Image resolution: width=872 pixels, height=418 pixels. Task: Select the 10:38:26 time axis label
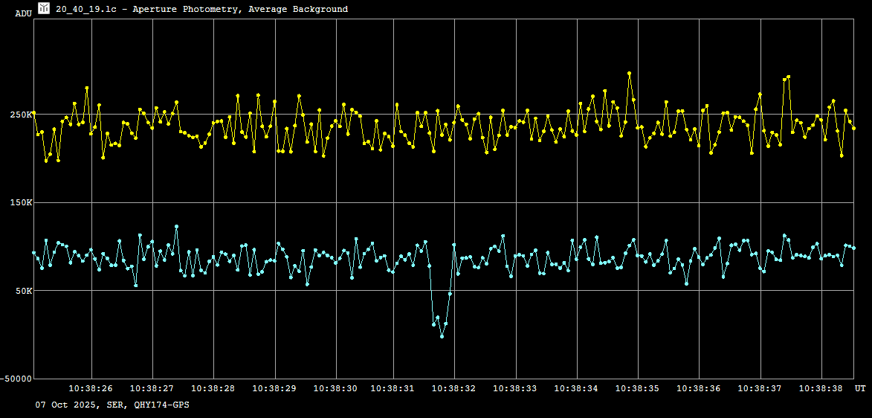91,388
